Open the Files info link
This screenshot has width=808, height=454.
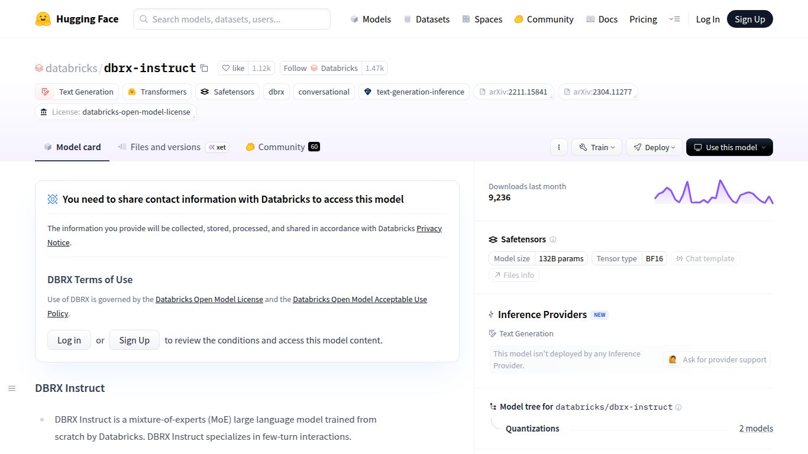513,275
